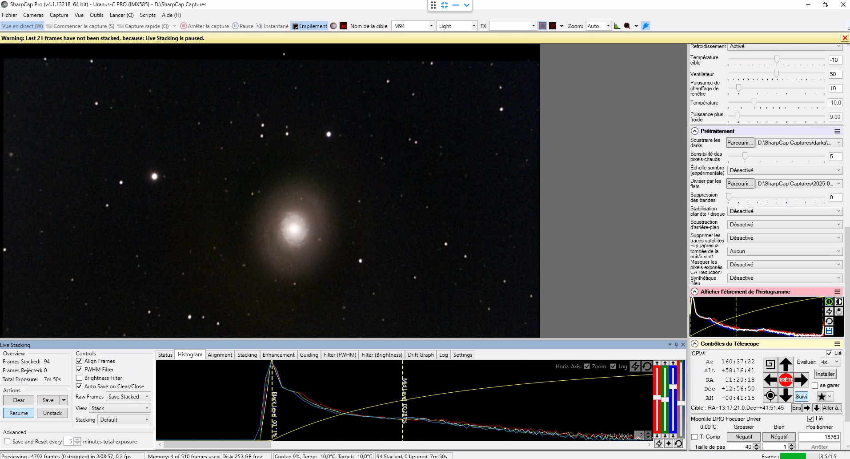This screenshot has height=459, width=850.
Task: Open the Zoom Auto dropdown
Action: [x=598, y=26]
